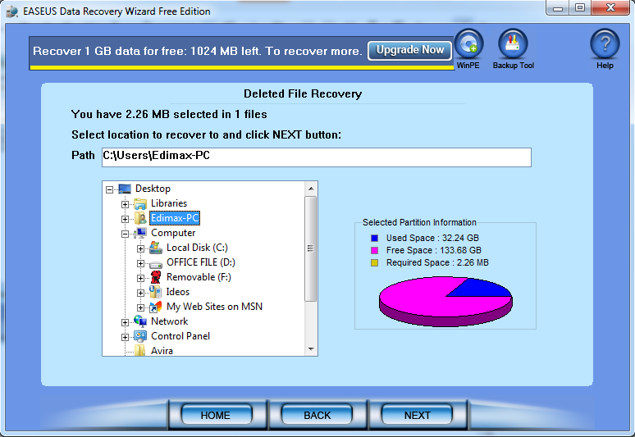Select My Web Sites on MSN entry
The width and height of the screenshot is (635, 437).
point(214,307)
